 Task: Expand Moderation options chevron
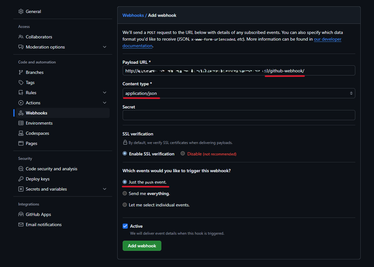pos(105,47)
